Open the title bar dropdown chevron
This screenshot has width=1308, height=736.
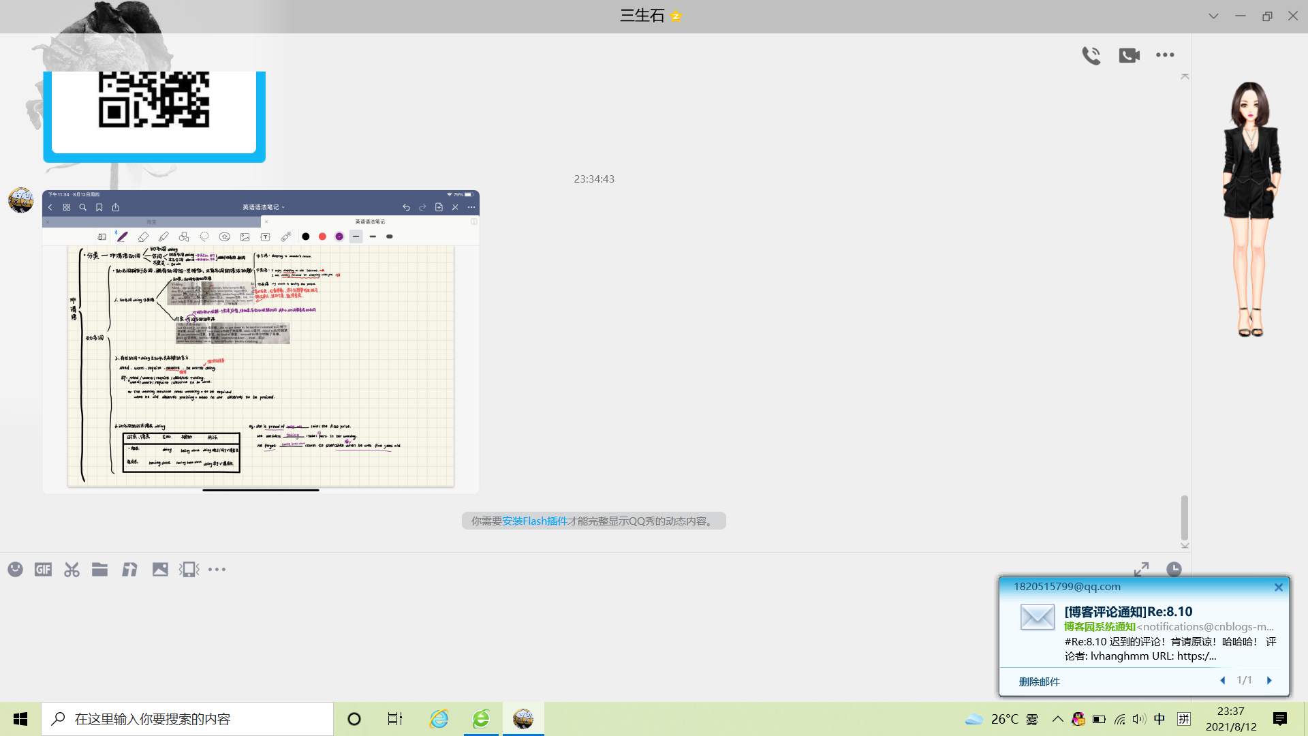click(x=1213, y=16)
